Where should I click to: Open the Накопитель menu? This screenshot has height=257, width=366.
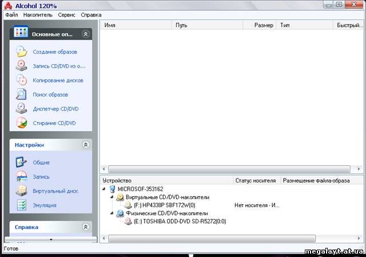click(38, 15)
